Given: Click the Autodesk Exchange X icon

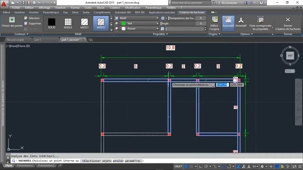Looking at the screenshot, I should pos(246,3).
